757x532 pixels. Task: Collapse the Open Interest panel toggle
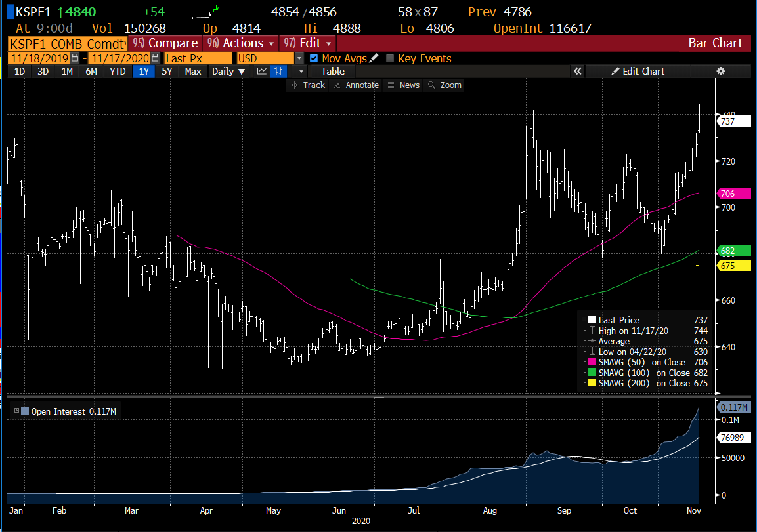point(14,411)
